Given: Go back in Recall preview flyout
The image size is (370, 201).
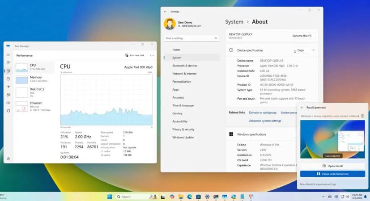Looking at the screenshot, I should tap(302, 108).
